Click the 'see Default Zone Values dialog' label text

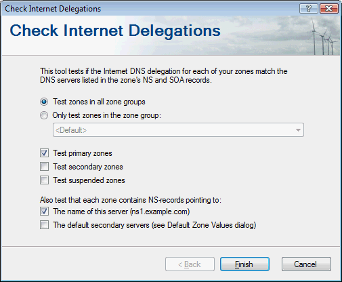204,225
